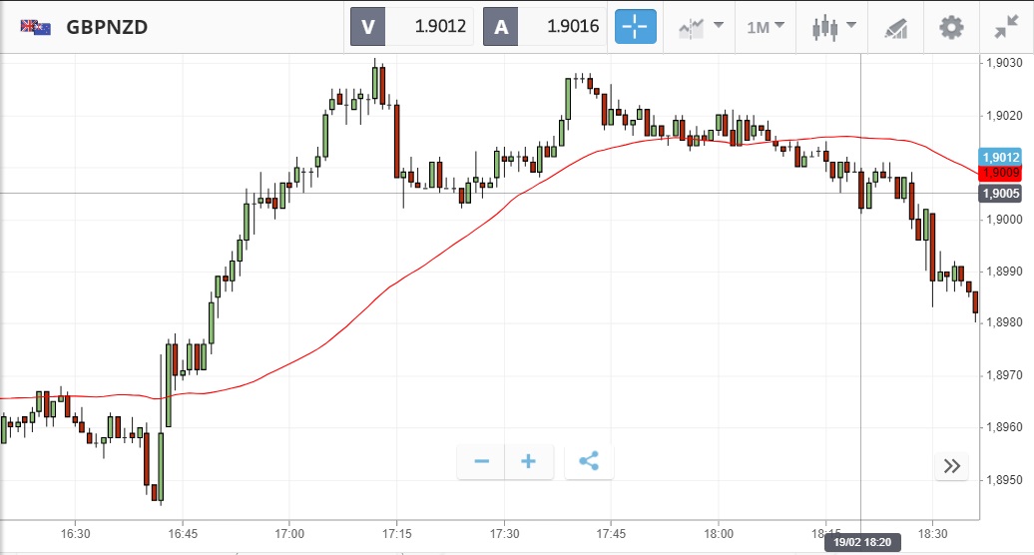This screenshot has height=555, width=1034.
Task: Collapse the chart with the shrink arrows
Action: coord(1006,27)
